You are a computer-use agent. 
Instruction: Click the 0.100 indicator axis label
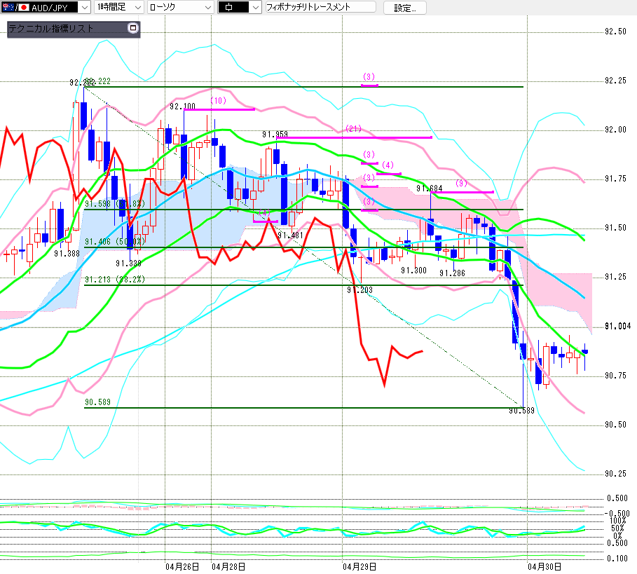[x=617, y=559]
